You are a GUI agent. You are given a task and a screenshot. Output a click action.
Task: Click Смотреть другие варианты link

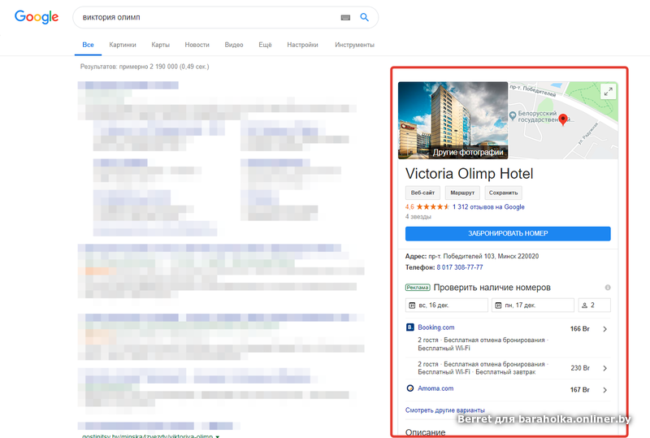444,410
